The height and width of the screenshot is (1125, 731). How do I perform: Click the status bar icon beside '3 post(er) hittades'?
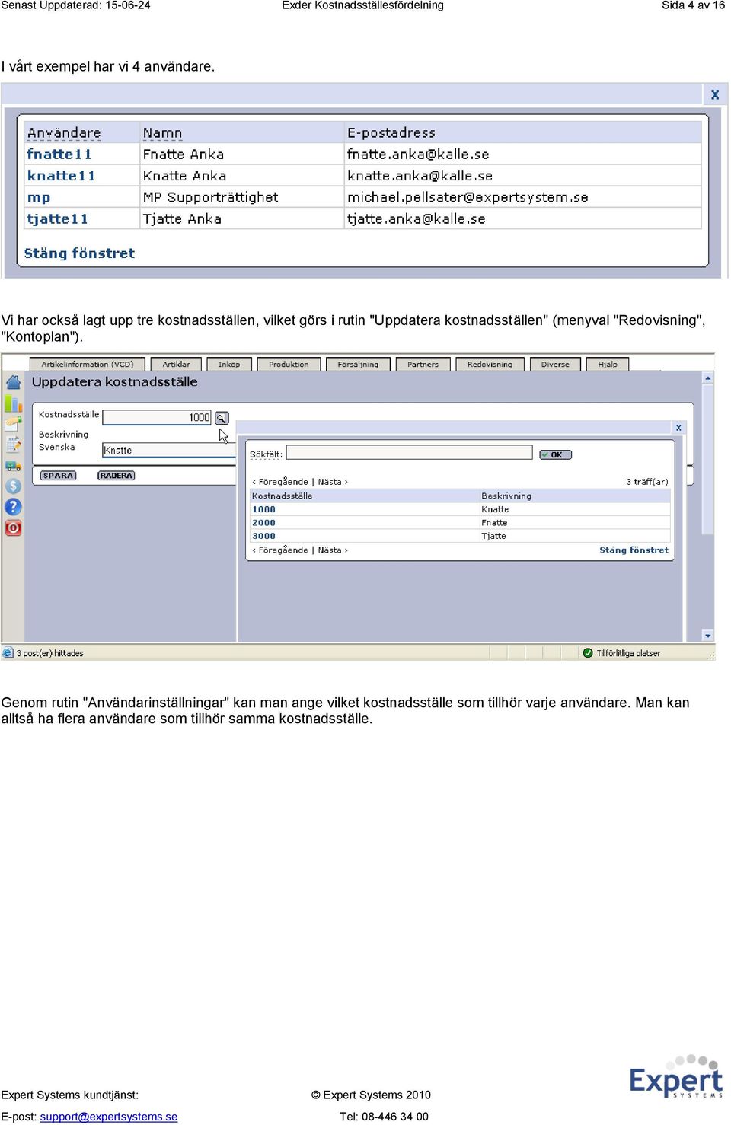tap(8, 653)
